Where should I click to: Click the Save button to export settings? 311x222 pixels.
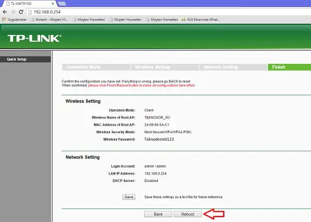click(129, 197)
